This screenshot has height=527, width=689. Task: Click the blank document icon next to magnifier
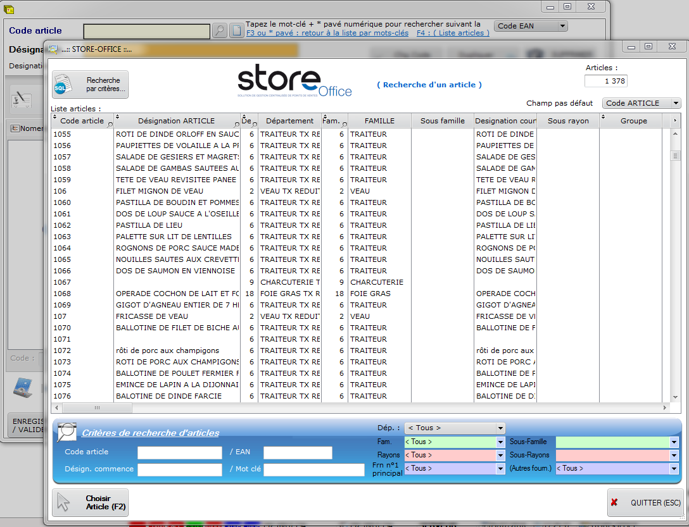[x=236, y=30]
